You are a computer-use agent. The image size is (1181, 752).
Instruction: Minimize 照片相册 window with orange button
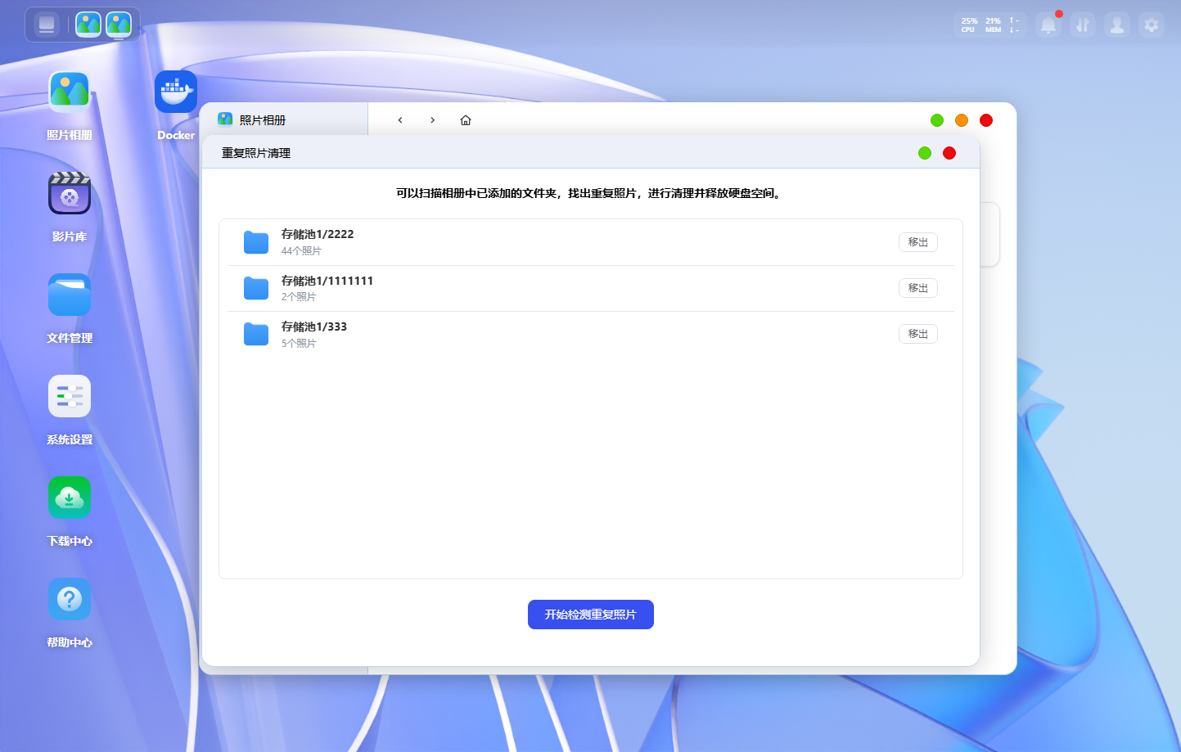click(962, 120)
